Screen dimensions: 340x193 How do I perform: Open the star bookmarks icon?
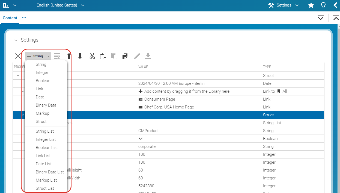pyautogui.click(x=311, y=5)
